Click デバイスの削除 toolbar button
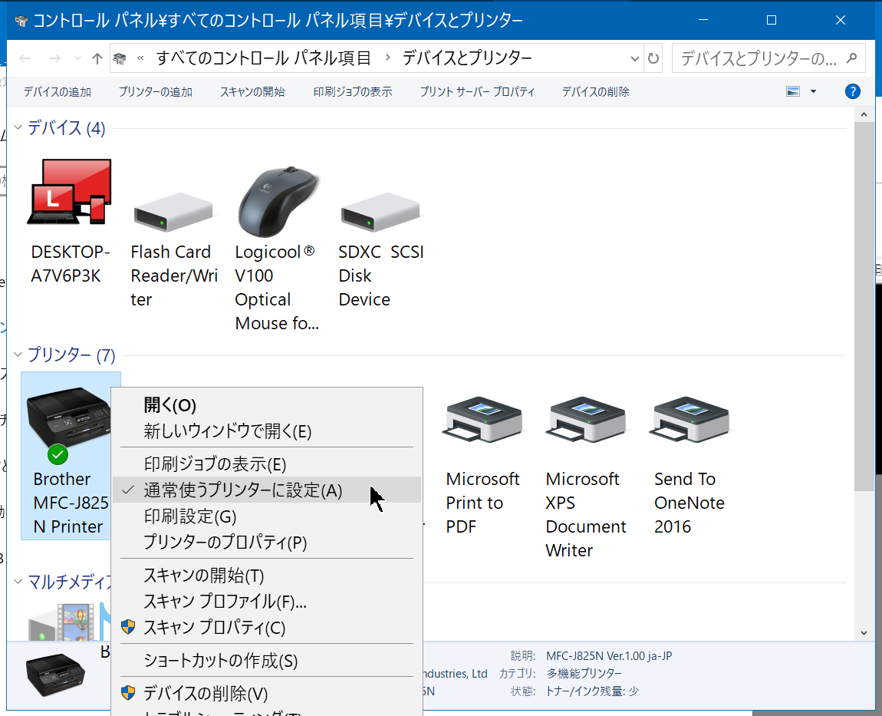This screenshot has width=882, height=716. pyautogui.click(x=596, y=92)
